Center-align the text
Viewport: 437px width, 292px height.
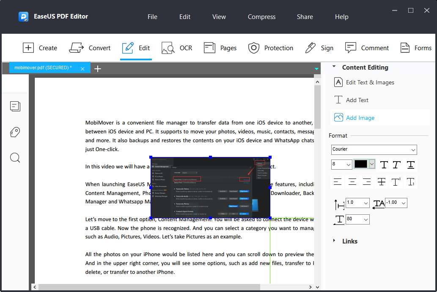[352, 182]
